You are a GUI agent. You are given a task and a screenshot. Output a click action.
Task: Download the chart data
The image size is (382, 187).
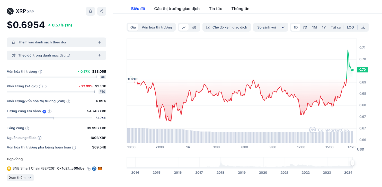[363, 27]
